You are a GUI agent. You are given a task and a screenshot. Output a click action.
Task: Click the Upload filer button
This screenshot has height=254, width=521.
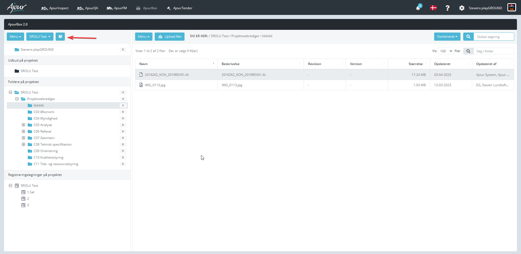pos(170,37)
